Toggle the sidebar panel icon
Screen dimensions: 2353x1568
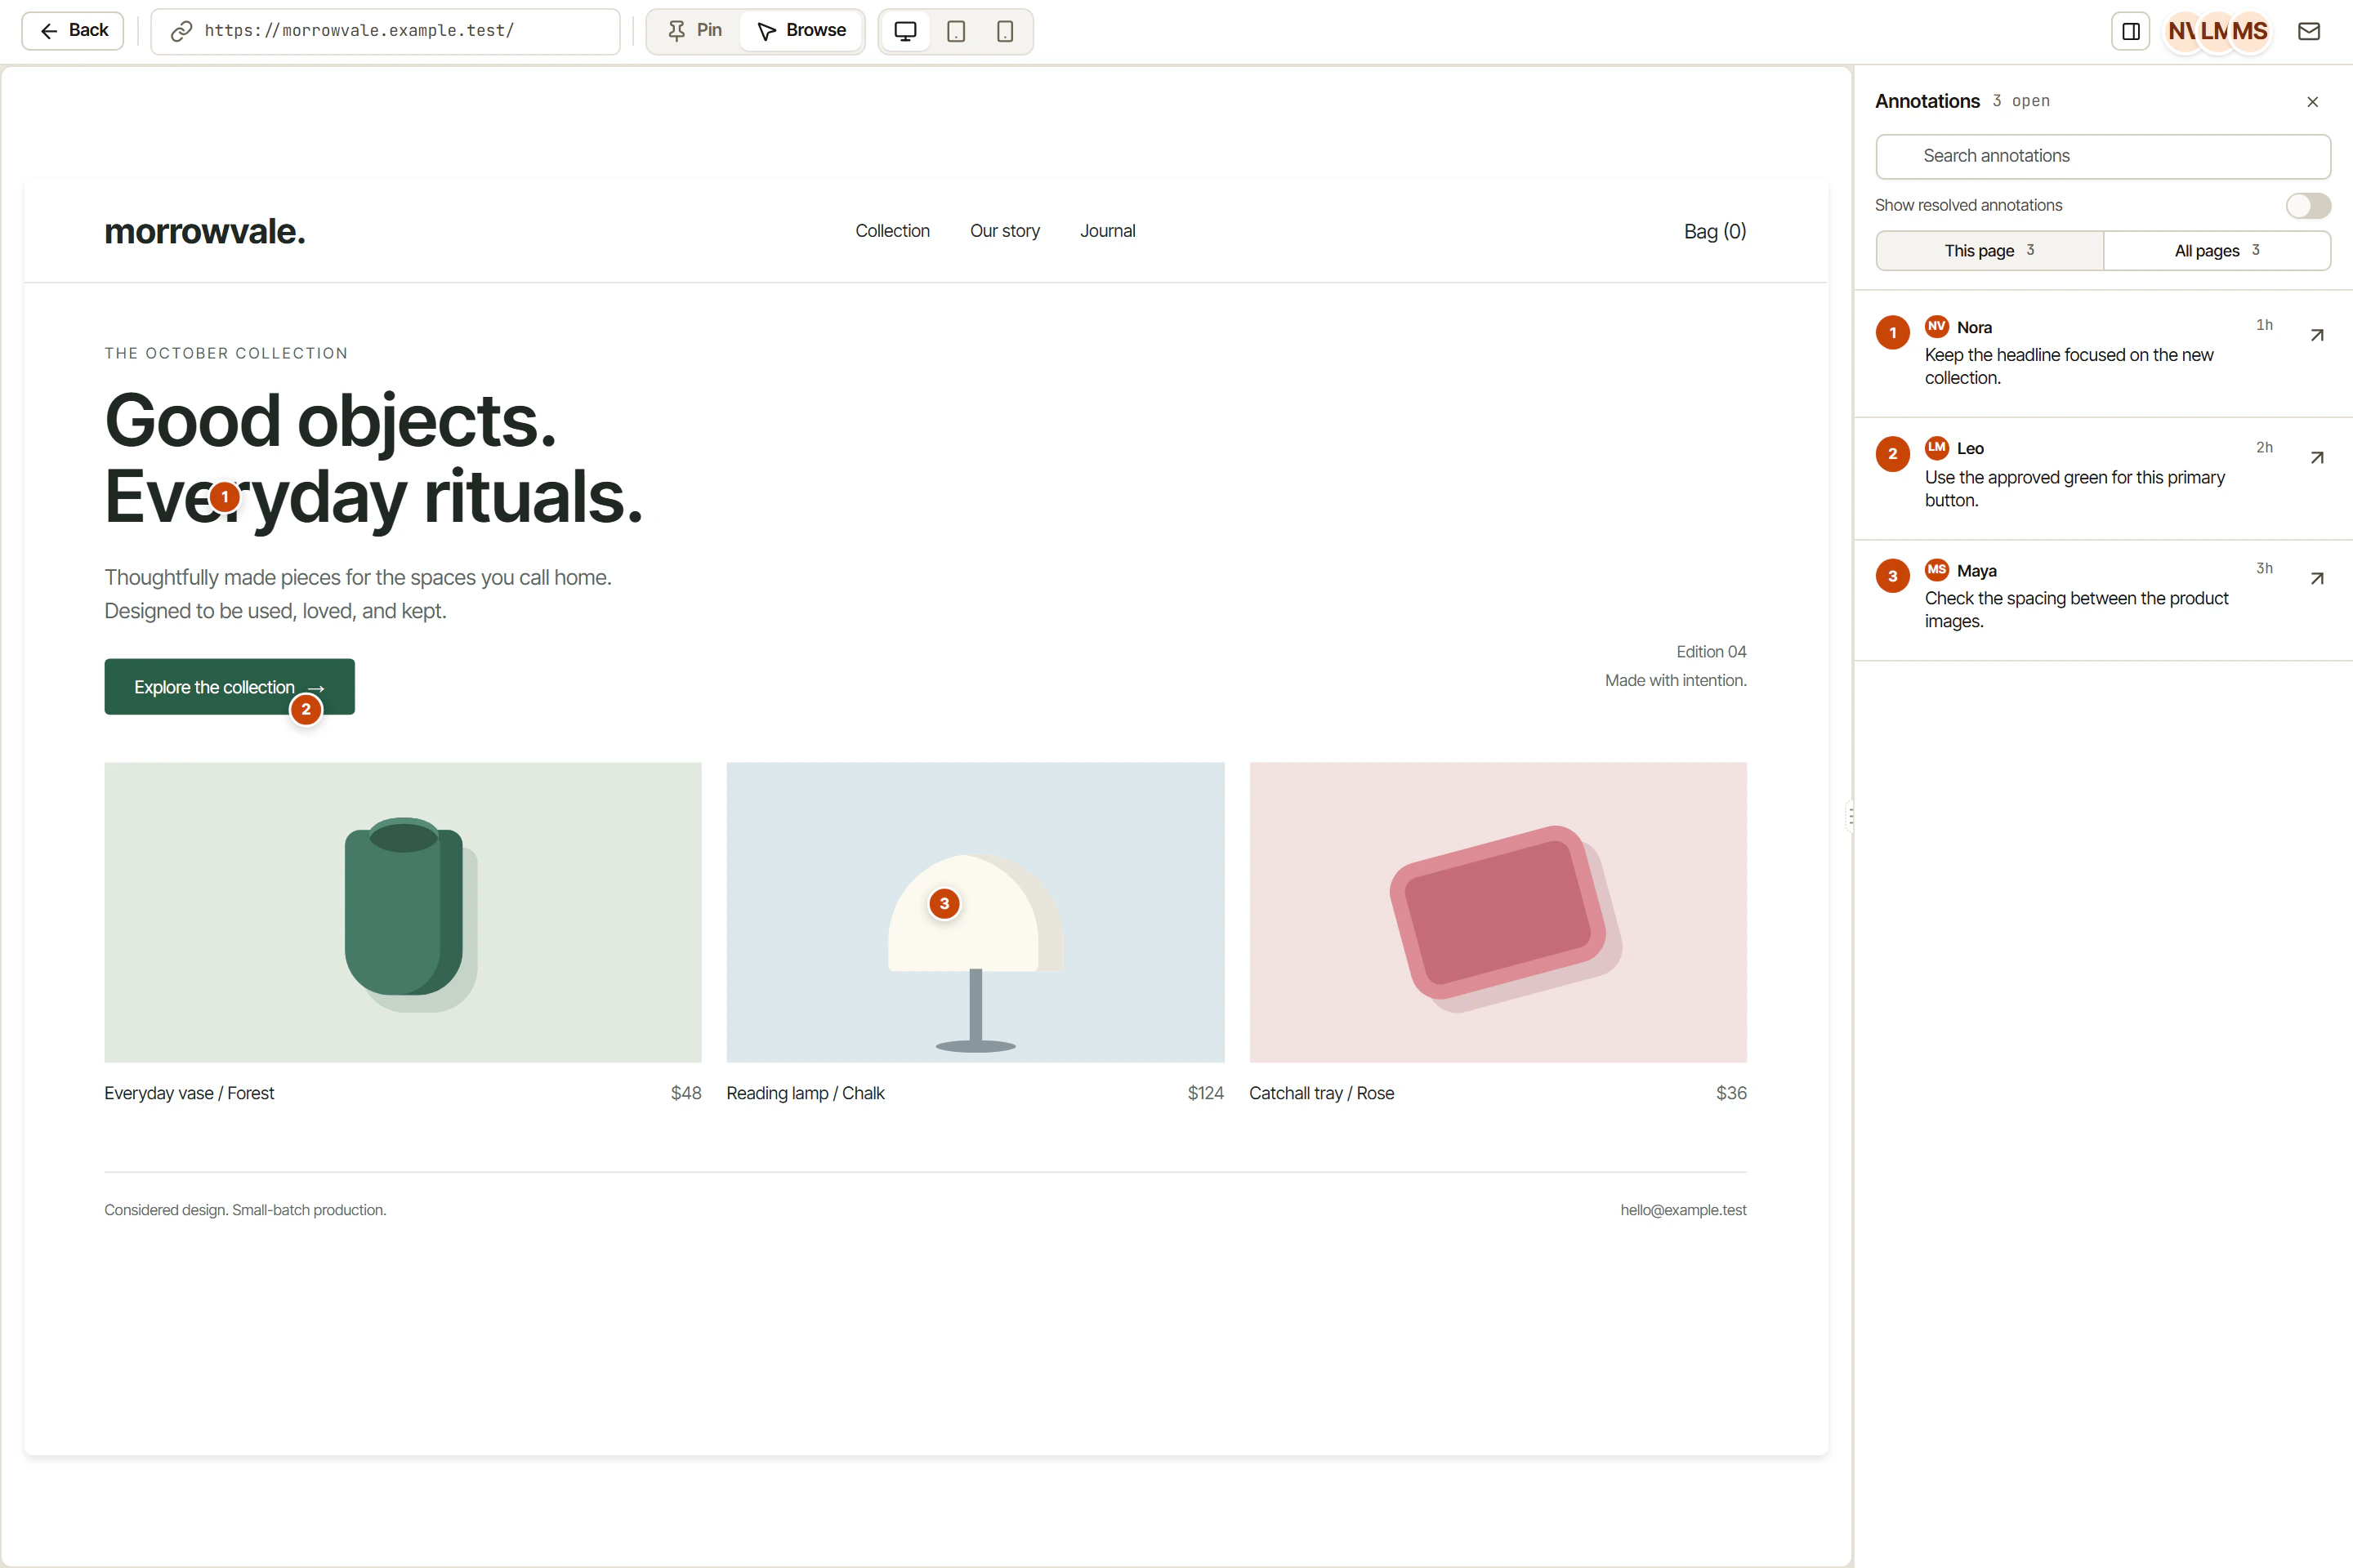(x=2131, y=31)
